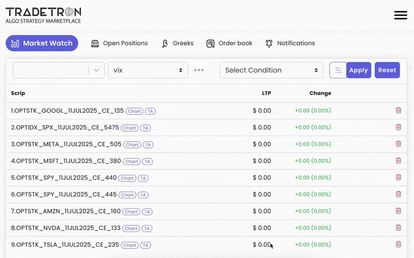
Task: Open TA for TSLA_11JUL2025_CE_235
Action: pyautogui.click(x=145, y=246)
